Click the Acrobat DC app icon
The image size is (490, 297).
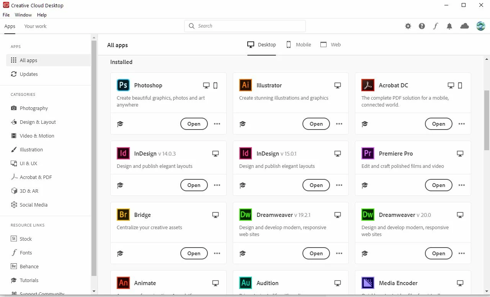tap(368, 85)
